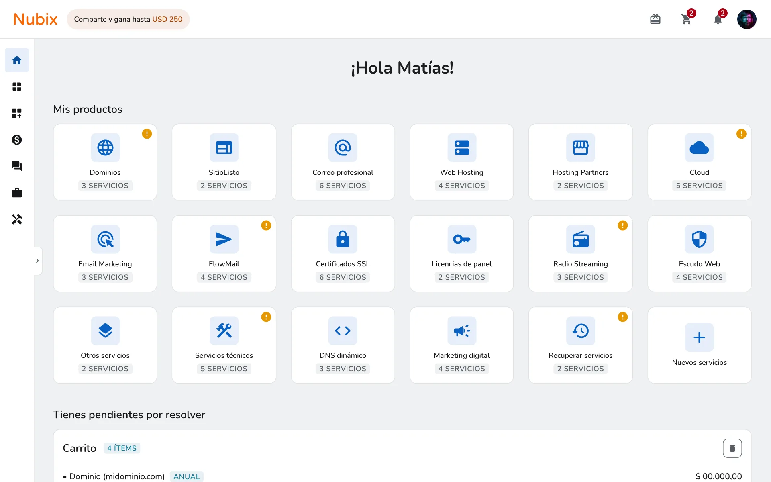Click the 4 ÍTEMS cart badge

122,448
